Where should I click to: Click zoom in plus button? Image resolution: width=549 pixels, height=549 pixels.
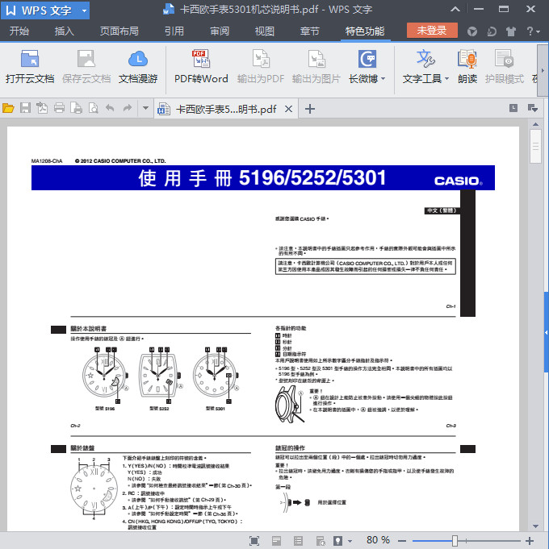(x=530, y=541)
